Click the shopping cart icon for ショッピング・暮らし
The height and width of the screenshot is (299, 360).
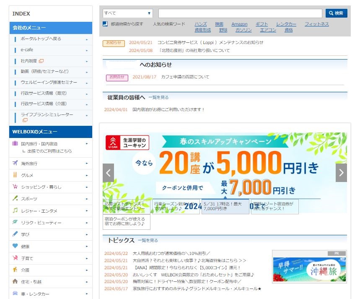(15, 187)
